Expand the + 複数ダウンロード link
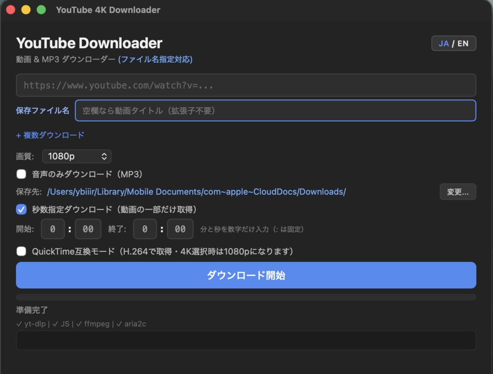The width and height of the screenshot is (493, 374). coord(50,135)
